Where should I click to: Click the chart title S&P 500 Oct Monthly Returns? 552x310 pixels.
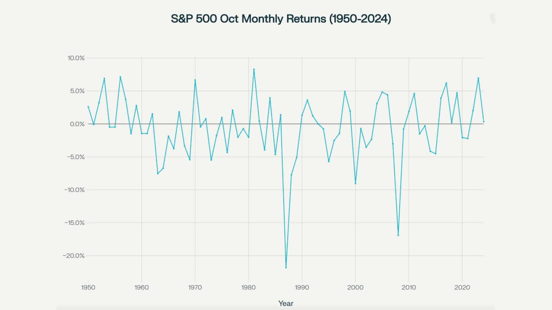281,19
